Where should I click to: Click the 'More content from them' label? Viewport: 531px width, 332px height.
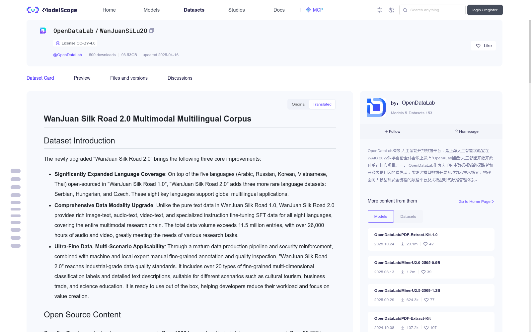click(392, 201)
